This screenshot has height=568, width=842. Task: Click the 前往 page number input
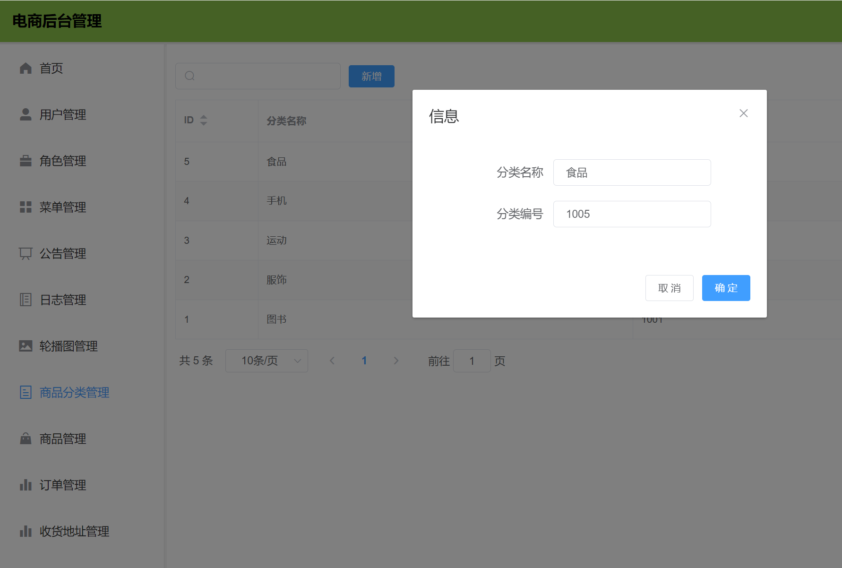472,361
